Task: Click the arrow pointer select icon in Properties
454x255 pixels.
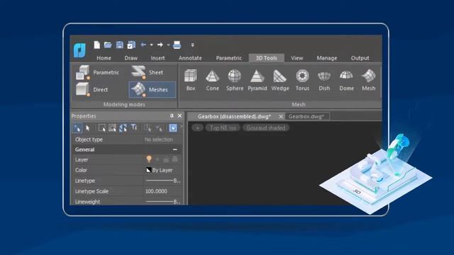Action: click(88, 127)
